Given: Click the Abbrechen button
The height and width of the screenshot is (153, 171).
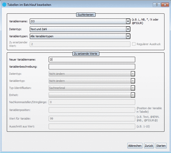Looking at the screenshot, I should point(135,146).
